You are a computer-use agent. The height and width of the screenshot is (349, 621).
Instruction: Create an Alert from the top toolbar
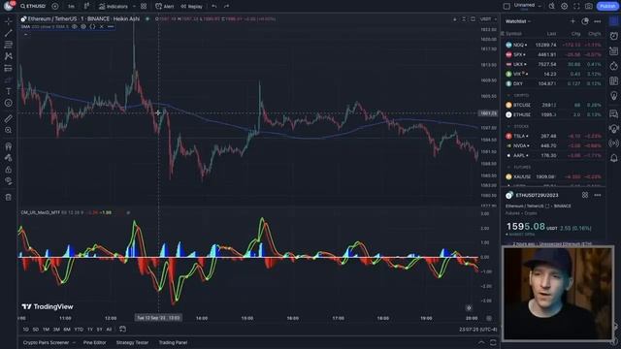[x=165, y=7]
